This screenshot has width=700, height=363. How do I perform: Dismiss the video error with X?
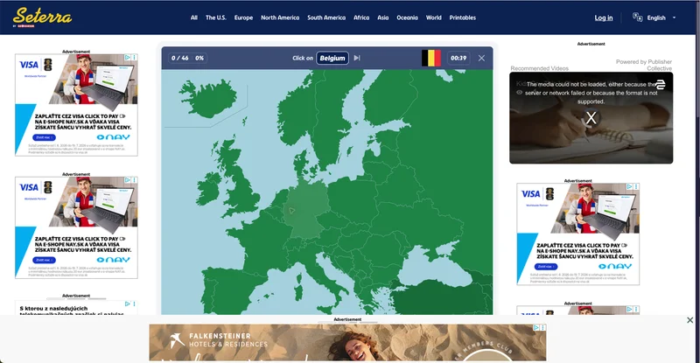point(591,118)
